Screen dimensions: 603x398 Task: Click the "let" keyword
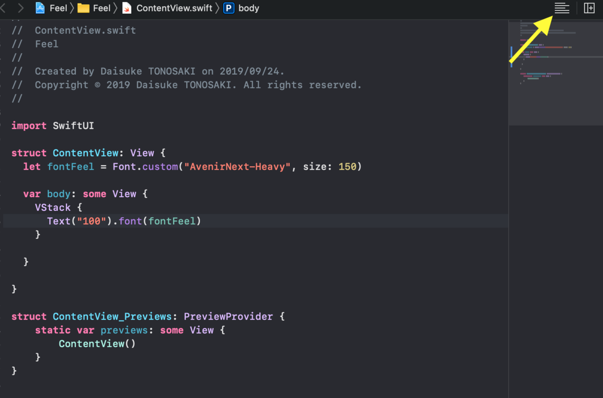pyautogui.click(x=32, y=166)
